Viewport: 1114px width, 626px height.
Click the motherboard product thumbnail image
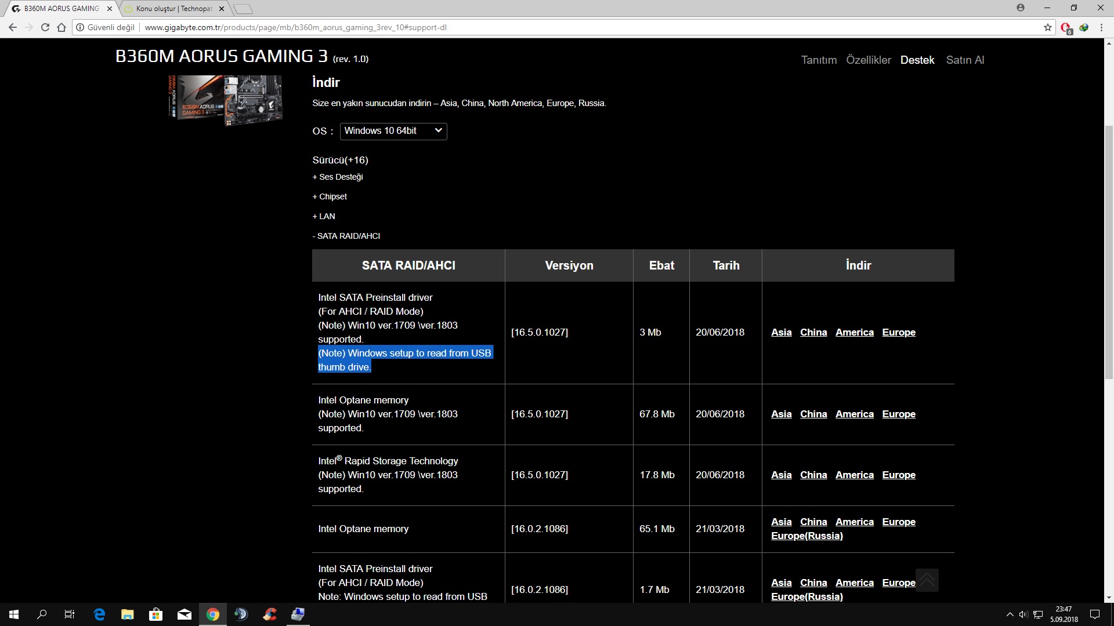[226, 100]
